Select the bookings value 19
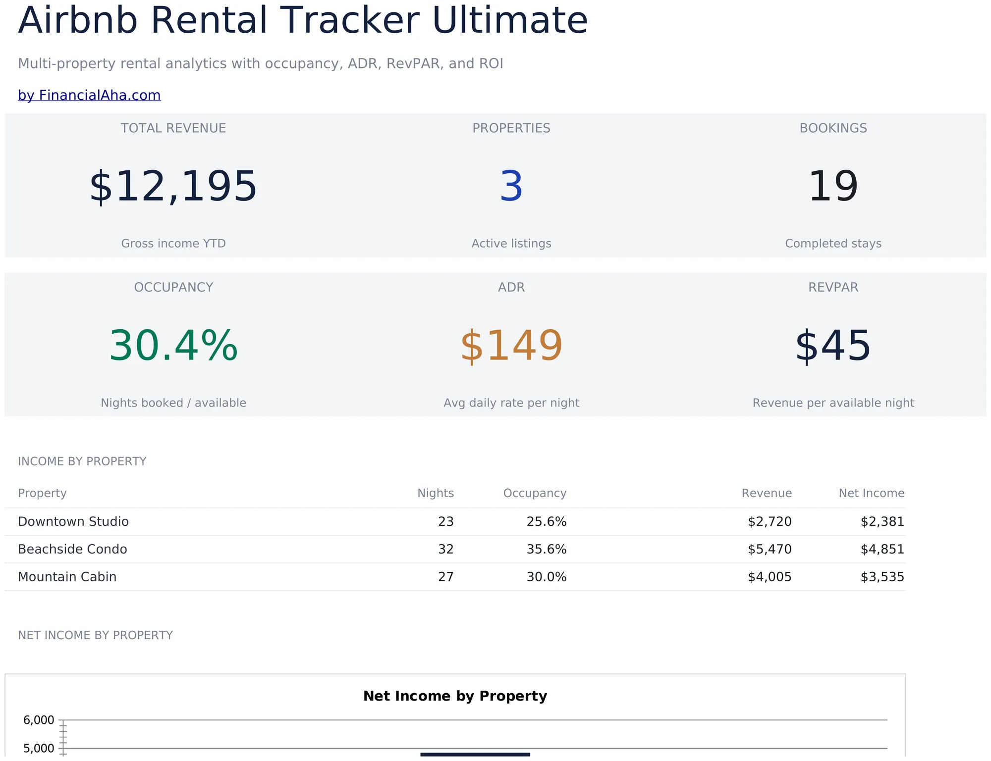 click(x=833, y=187)
